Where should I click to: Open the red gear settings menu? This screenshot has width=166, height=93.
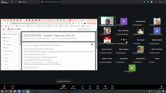click(92, 44)
